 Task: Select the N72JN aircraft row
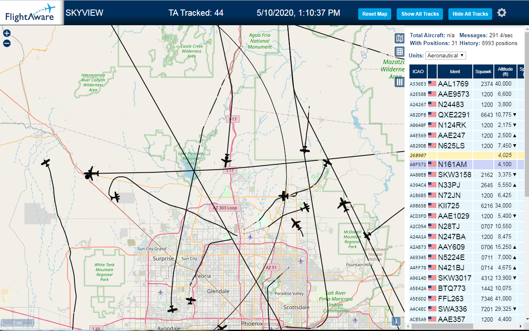(x=467, y=195)
